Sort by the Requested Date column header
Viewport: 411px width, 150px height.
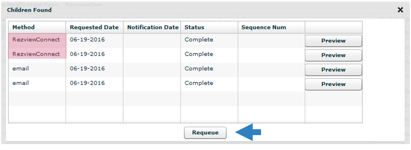pyautogui.click(x=94, y=27)
